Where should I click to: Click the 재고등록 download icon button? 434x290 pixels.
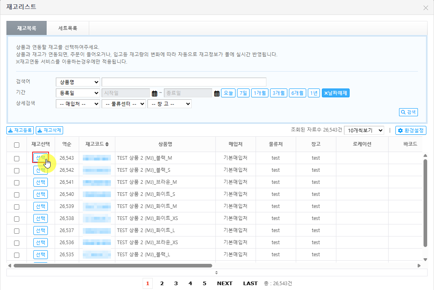tap(20, 130)
